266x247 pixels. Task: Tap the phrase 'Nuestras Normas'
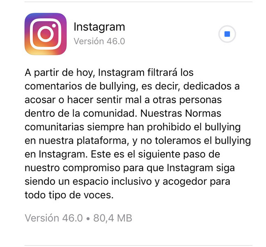point(181,113)
